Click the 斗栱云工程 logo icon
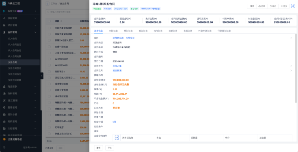This screenshot has height=152, width=298. [x=4, y=4]
